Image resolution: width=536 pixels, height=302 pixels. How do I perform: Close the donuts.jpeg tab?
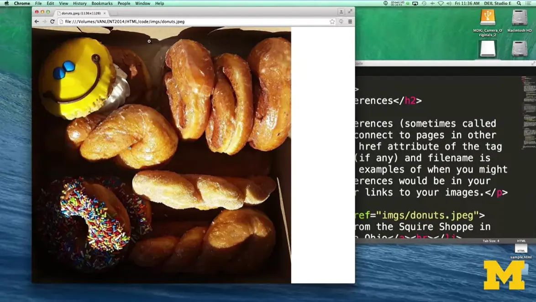pos(105,13)
